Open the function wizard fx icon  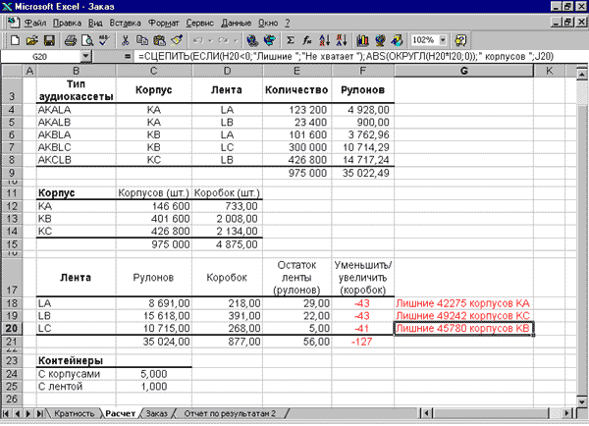307,40
